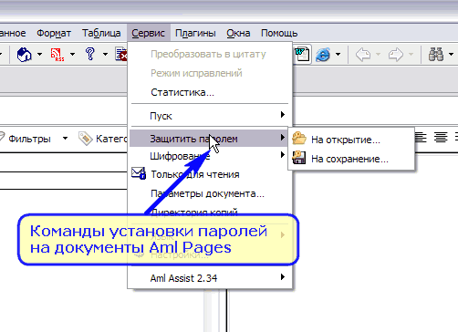Click the folder-with-key icon for На открытие
Screen dimensions: 458x332
coord(299,139)
